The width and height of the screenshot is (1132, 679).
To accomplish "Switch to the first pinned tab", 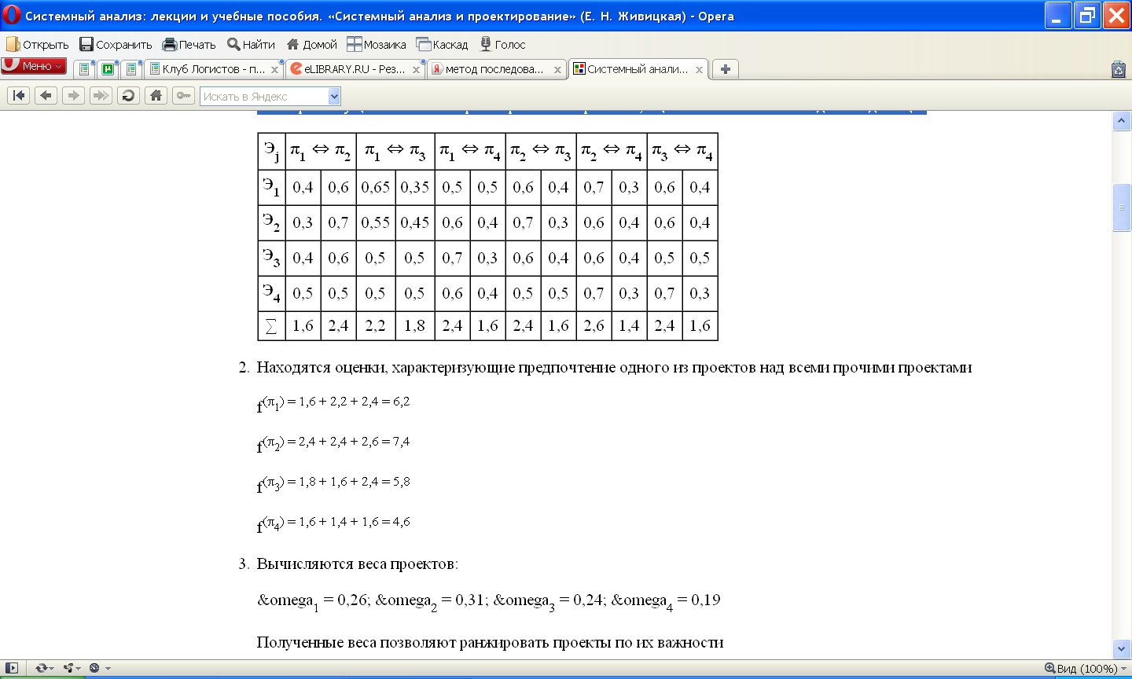I will coord(84,69).
